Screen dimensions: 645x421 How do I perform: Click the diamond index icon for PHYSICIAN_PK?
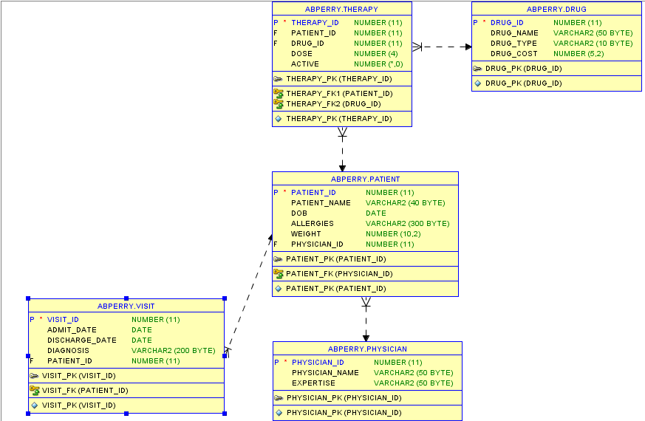(x=279, y=413)
